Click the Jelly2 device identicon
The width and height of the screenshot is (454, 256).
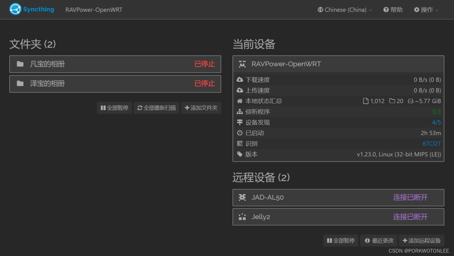click(x=242, y=217)
